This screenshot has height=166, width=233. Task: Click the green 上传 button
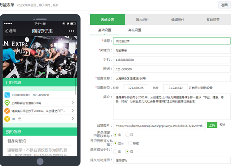212,125
